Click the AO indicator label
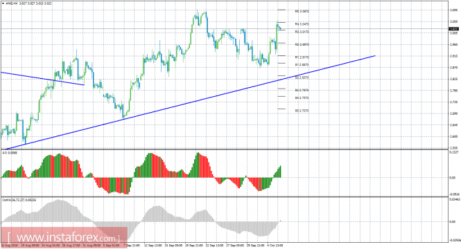Viewport: 461px width, 249px height. tap(10, 153)
